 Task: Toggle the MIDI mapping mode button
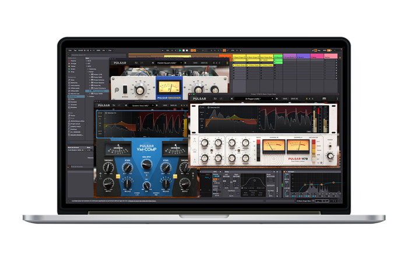coord(325,51)
